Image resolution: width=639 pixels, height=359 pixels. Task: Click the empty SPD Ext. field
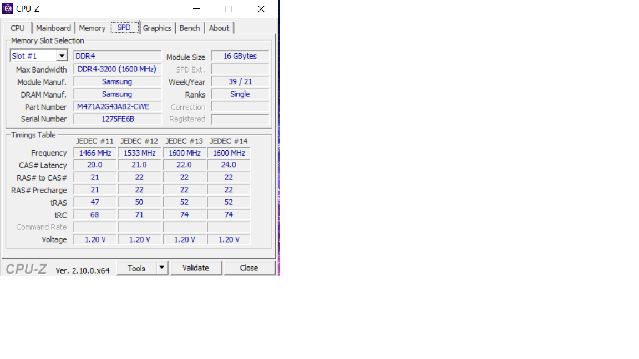(240, 69)
